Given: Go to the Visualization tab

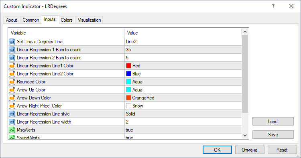Looking at the screenshot, I should (89, 20).
